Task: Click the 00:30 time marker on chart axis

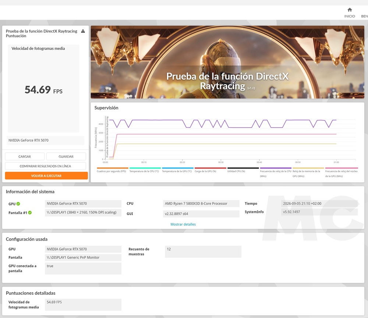Action: [221, 162]
